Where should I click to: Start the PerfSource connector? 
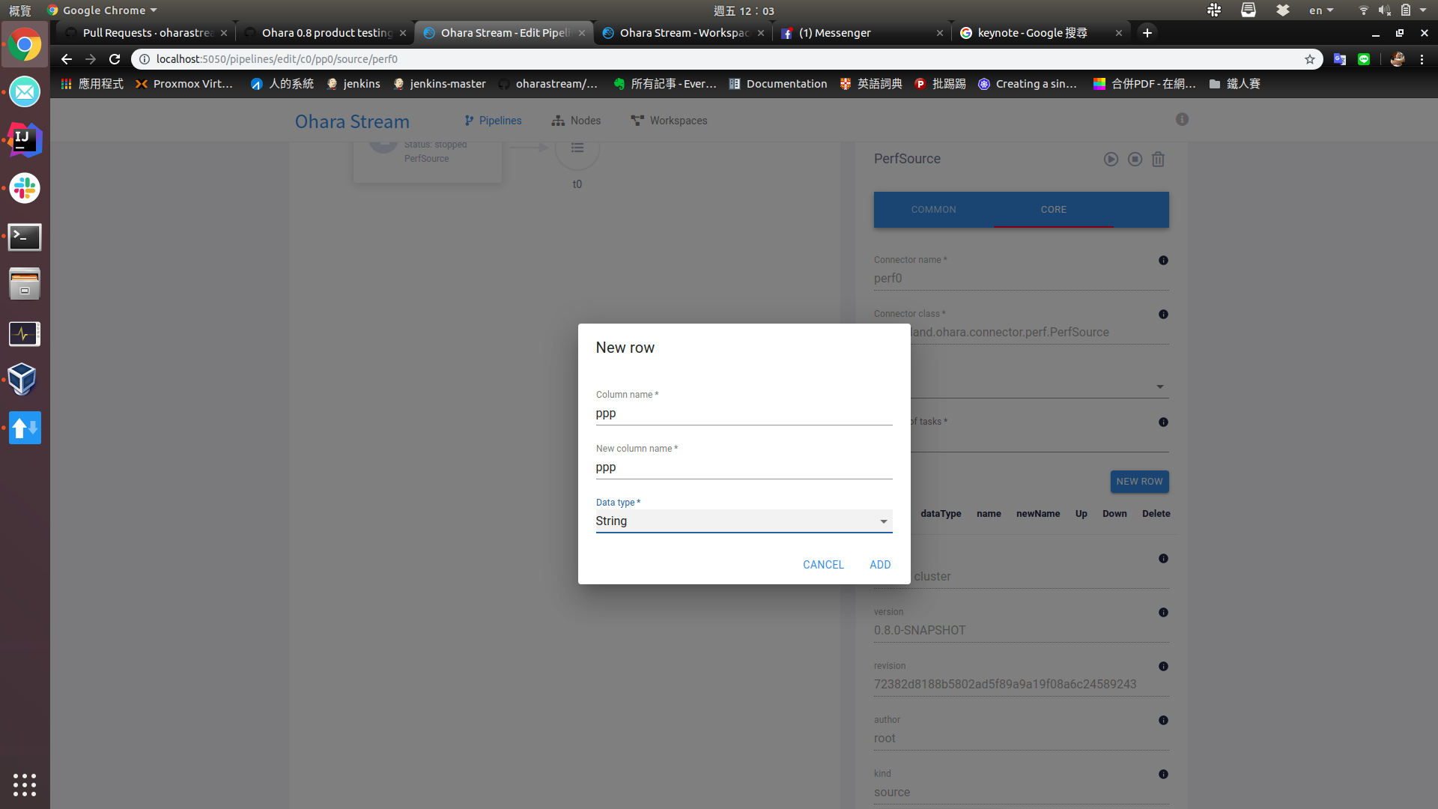1111,160
